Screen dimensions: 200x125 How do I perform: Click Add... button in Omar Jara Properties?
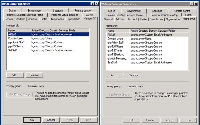pyautogui.click(x=15, y=75)
